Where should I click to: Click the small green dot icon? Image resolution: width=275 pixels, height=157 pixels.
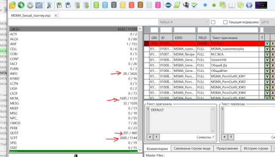coord(214,5)
